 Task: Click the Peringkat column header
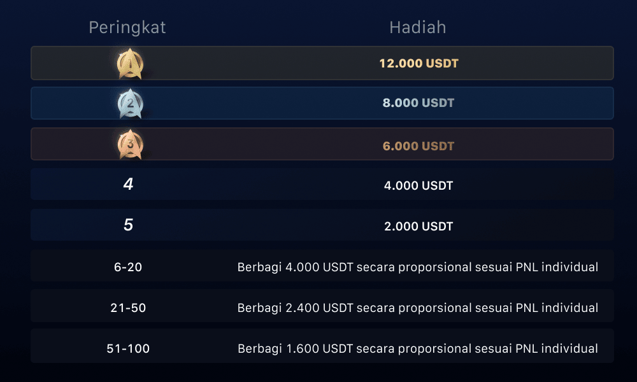coord(127,27)
